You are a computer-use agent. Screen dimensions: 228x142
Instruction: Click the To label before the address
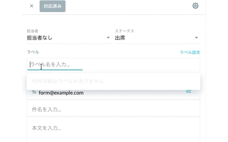(34, 92)
